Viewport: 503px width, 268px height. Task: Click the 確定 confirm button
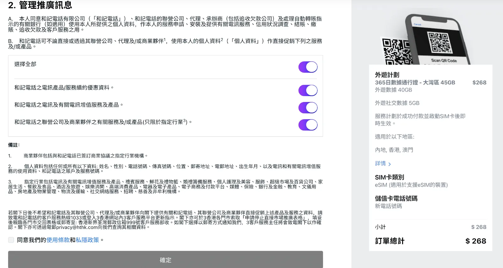pos(165,260)
